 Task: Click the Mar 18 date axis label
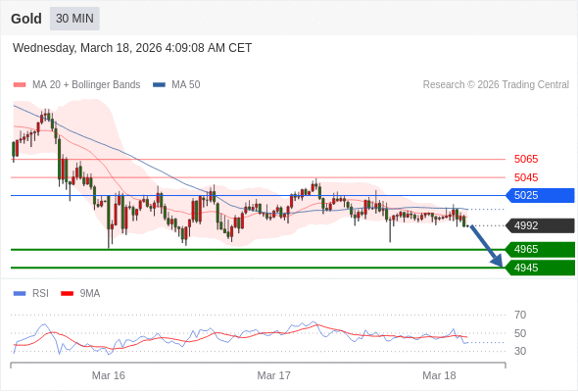point(439,375)
